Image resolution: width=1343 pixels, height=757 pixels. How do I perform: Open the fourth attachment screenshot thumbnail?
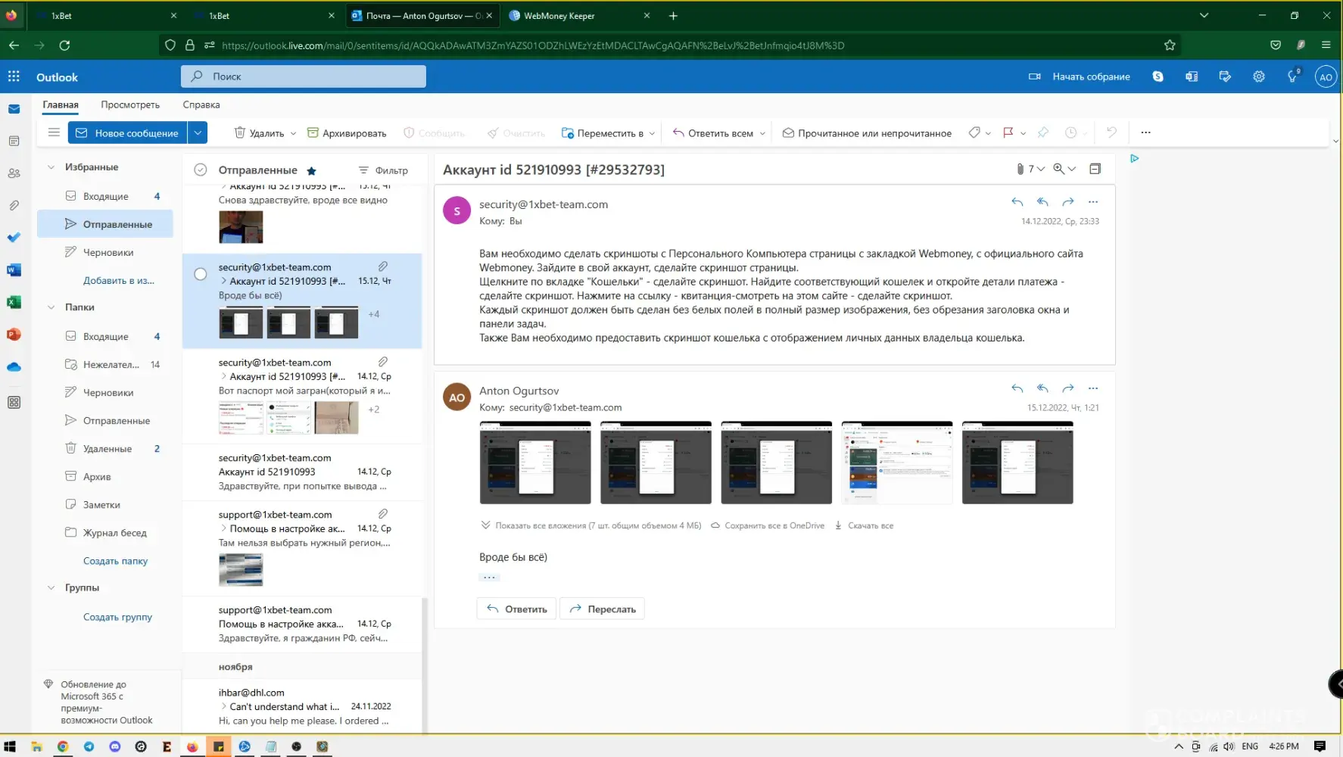896,463
